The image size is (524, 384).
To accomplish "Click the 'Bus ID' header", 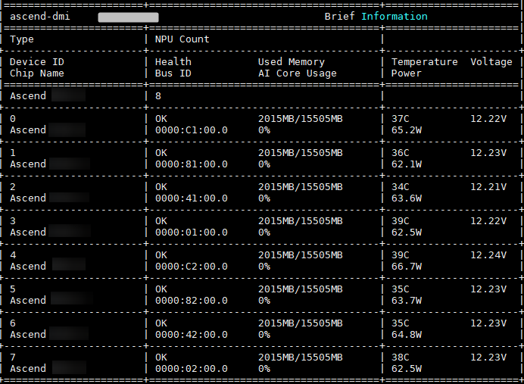I will pyautogui.click(x=173, y=73).
